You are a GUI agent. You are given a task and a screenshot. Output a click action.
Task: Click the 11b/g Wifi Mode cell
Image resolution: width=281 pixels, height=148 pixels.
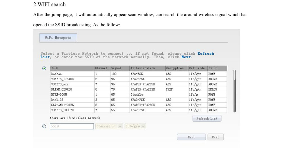(198, 94)
